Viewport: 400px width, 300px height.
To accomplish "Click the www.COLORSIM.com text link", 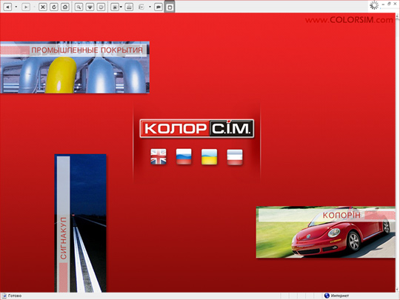I will point(349,20).
